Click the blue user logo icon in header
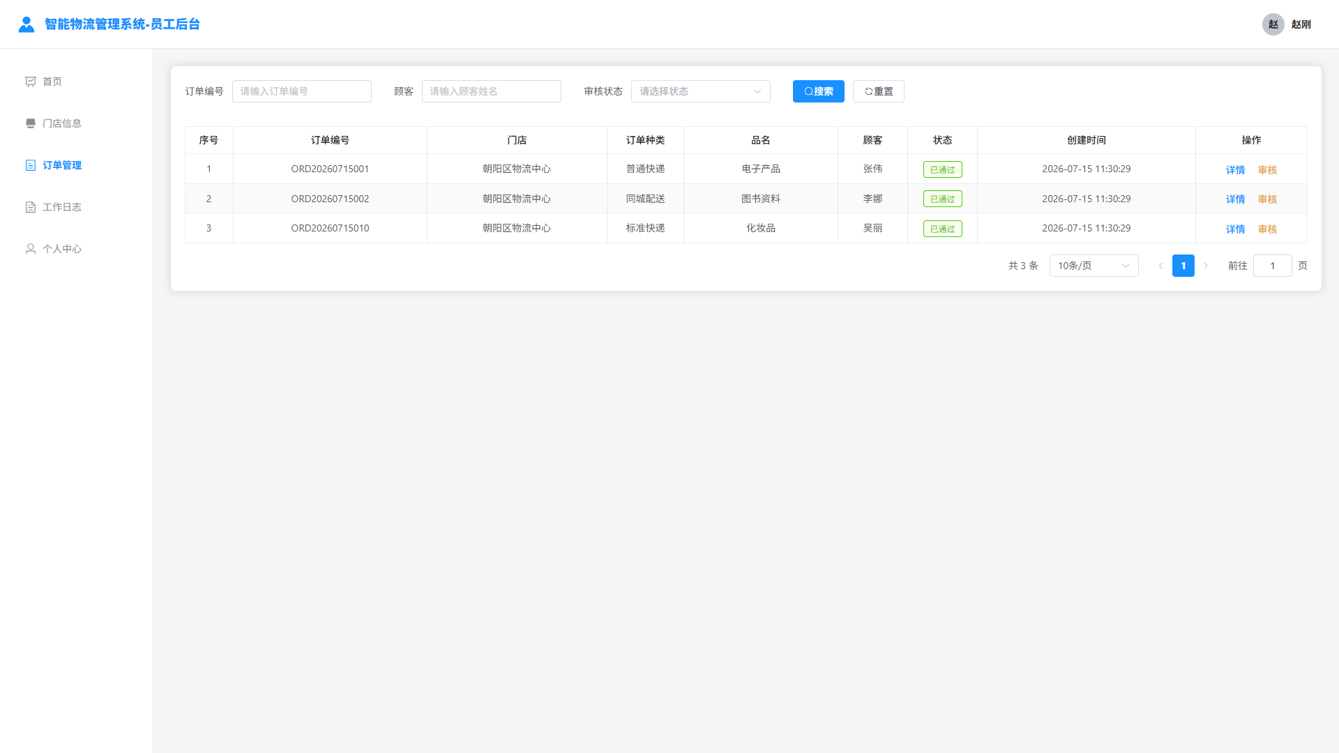 (x=27, y=24)
